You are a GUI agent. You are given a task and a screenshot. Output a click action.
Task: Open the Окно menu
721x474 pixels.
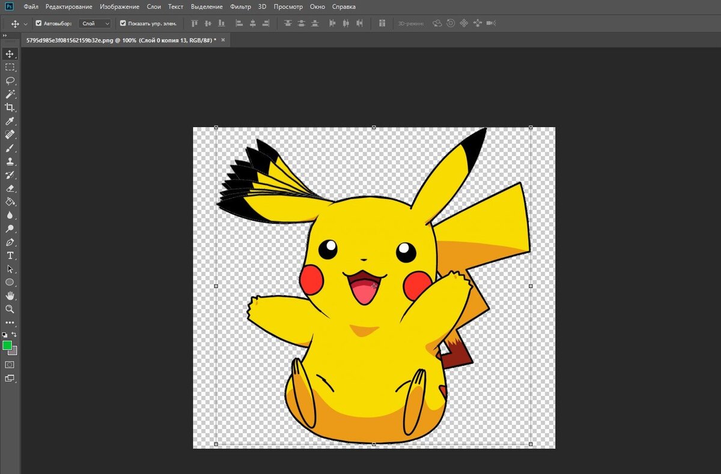317,7
